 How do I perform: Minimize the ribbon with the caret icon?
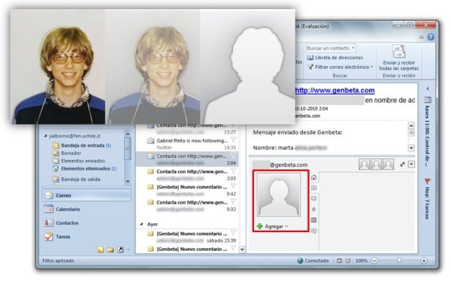coord(421,37)
